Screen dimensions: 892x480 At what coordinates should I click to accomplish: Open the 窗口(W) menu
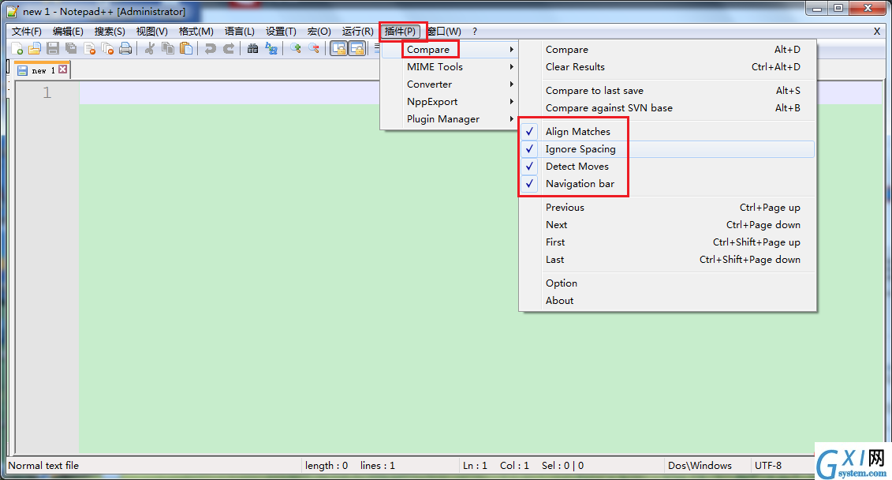pyautogui.click(x=444, y=32)
